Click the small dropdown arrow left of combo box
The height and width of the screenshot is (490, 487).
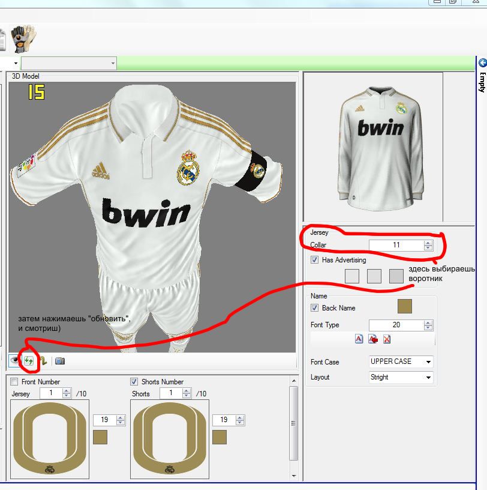(x=16, y=64)
